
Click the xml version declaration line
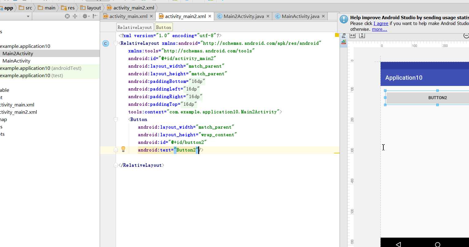pos(170,36)
